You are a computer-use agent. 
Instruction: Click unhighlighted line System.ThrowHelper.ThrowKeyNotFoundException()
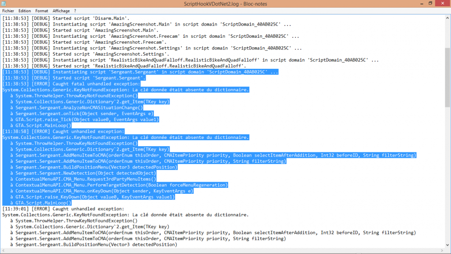[x=74, y=221]
